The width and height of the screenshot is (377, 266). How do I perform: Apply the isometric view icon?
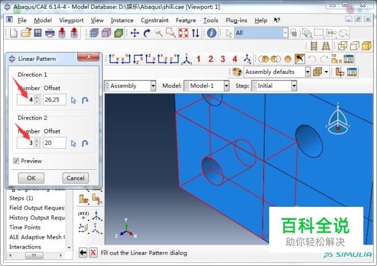186,59
